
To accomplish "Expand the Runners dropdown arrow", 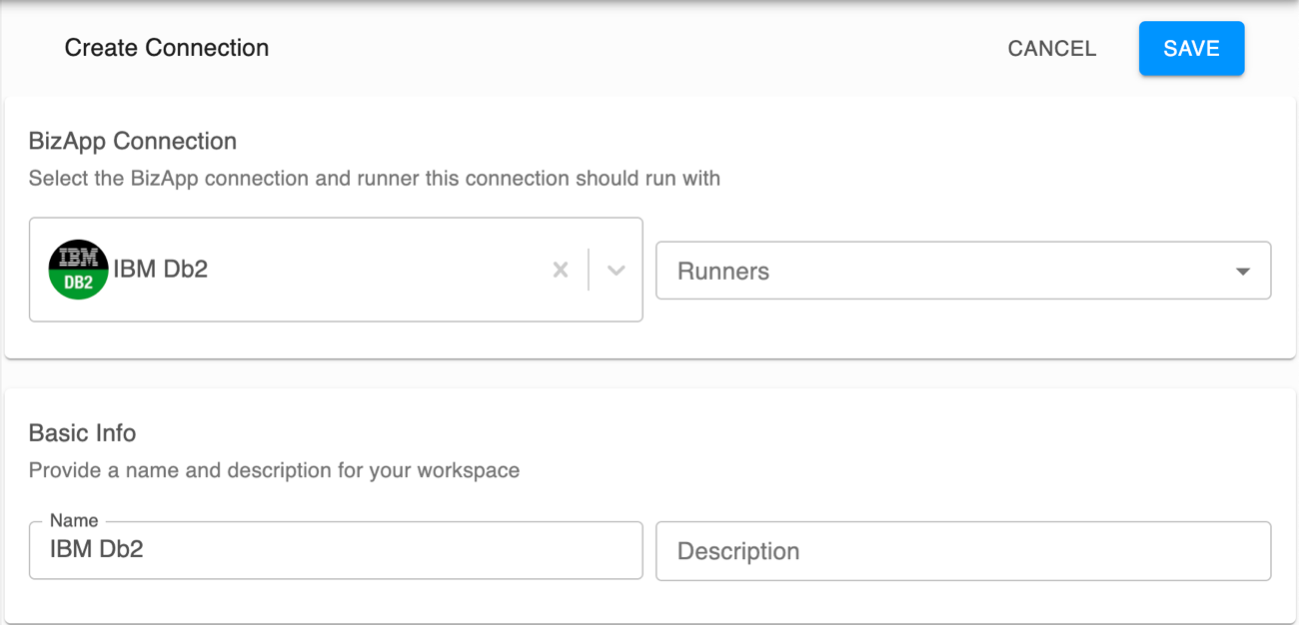I will click(x=1242, y=270).
